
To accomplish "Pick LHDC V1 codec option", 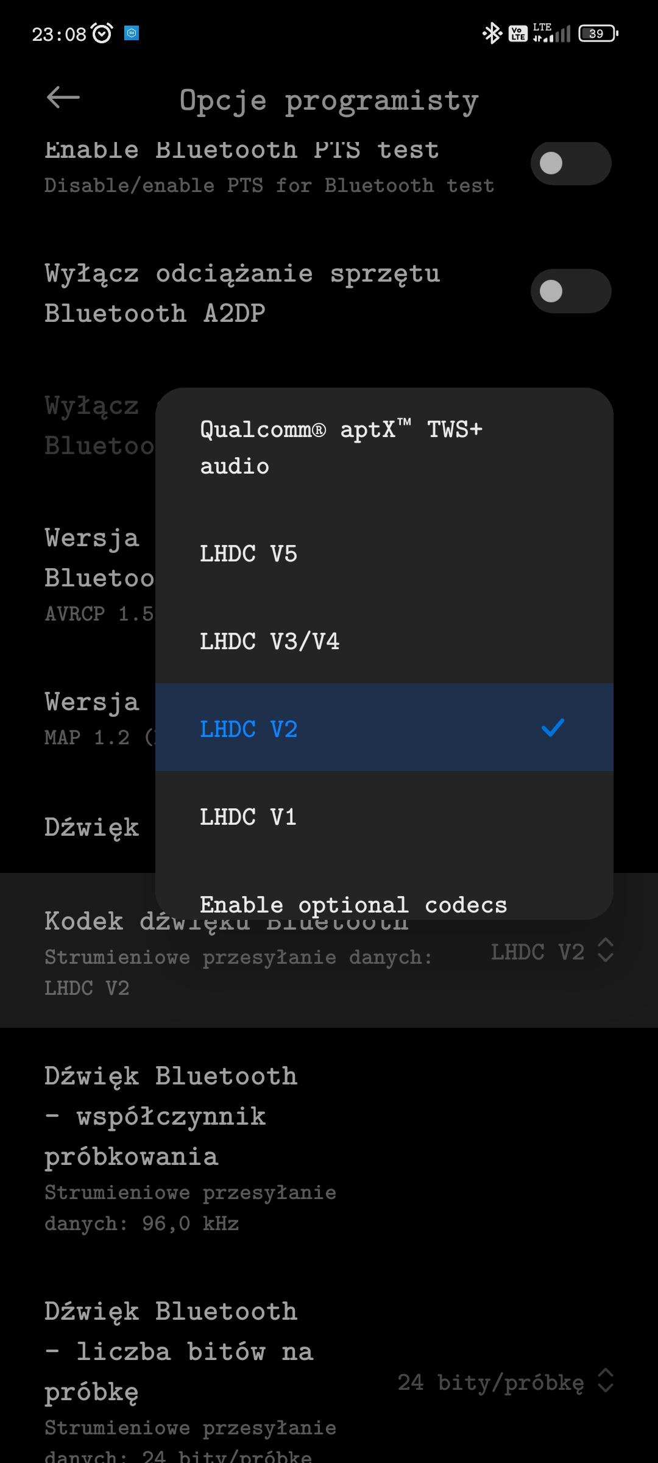I will coord(248,817).
